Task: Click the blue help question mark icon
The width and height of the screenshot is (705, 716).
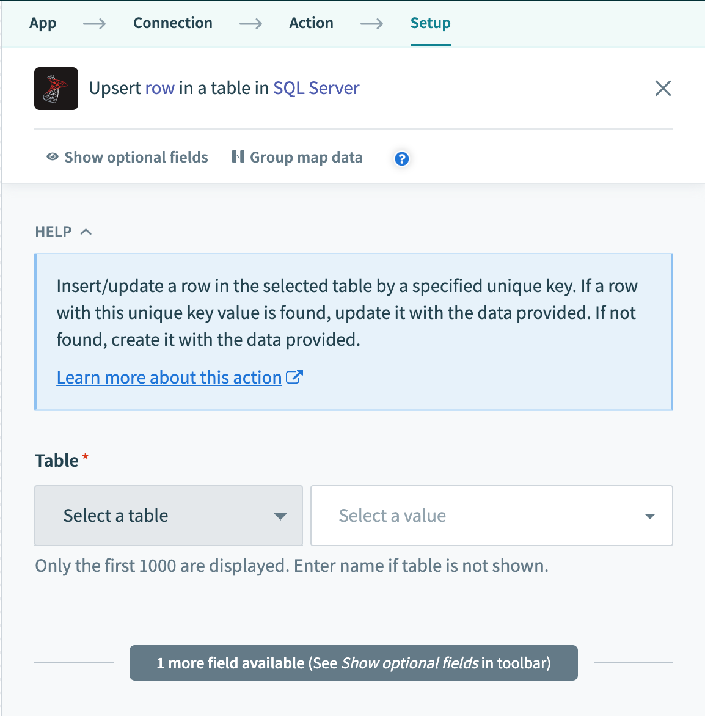Action: [x=401, y=159]
